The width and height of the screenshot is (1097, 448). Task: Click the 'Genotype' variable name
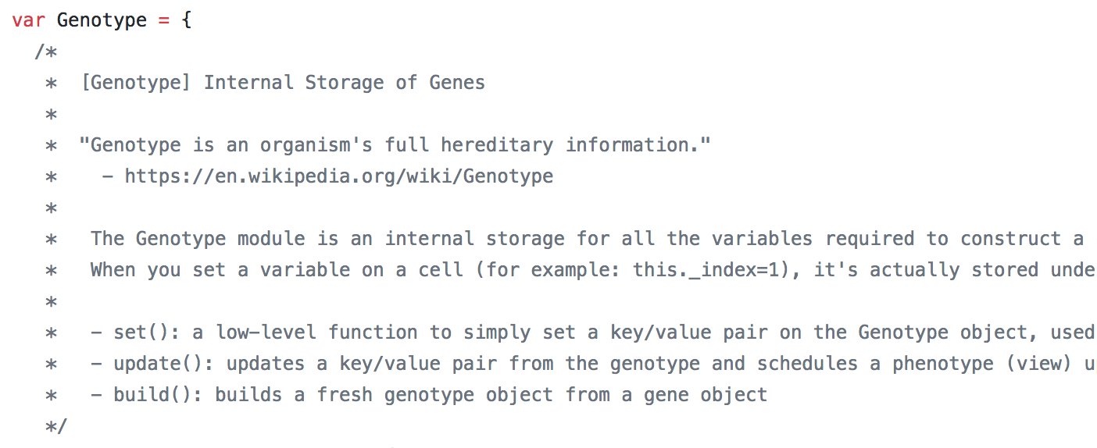pos(102,20)
